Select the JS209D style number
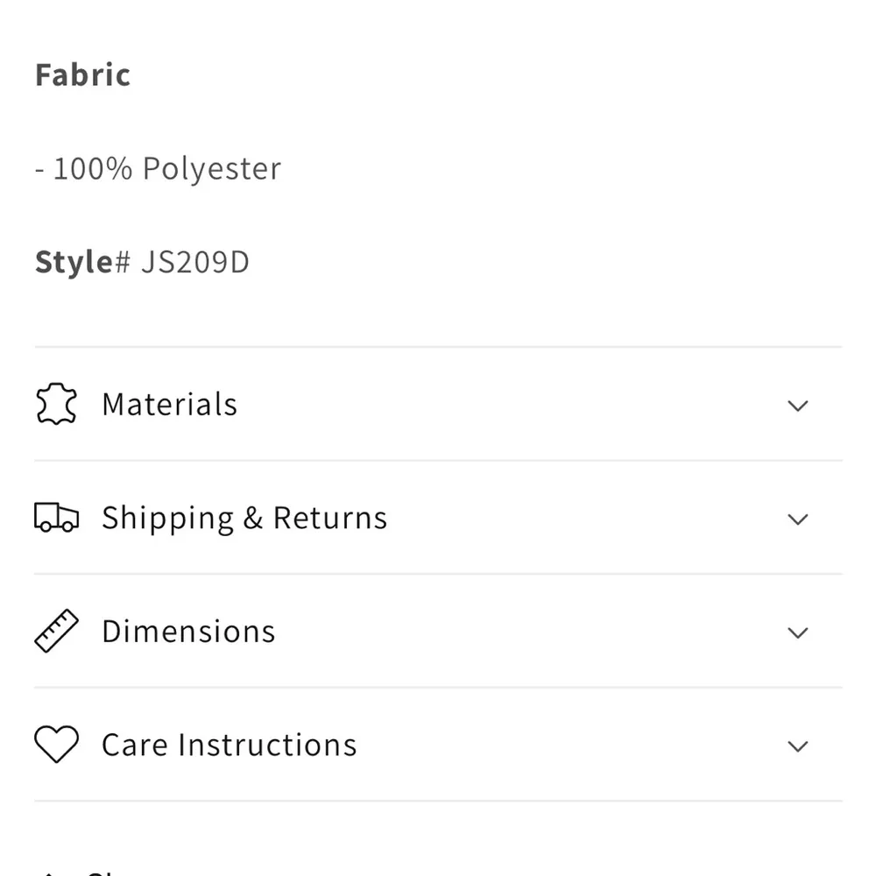876x876 pixels. coord(195,262)
